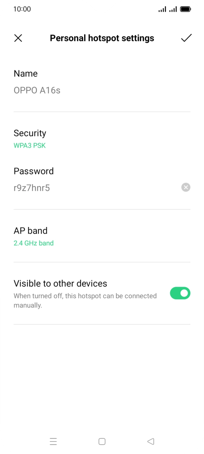Tap the Back navigation icon
Viewport: 204px width, 454px height.
point(150,441)
